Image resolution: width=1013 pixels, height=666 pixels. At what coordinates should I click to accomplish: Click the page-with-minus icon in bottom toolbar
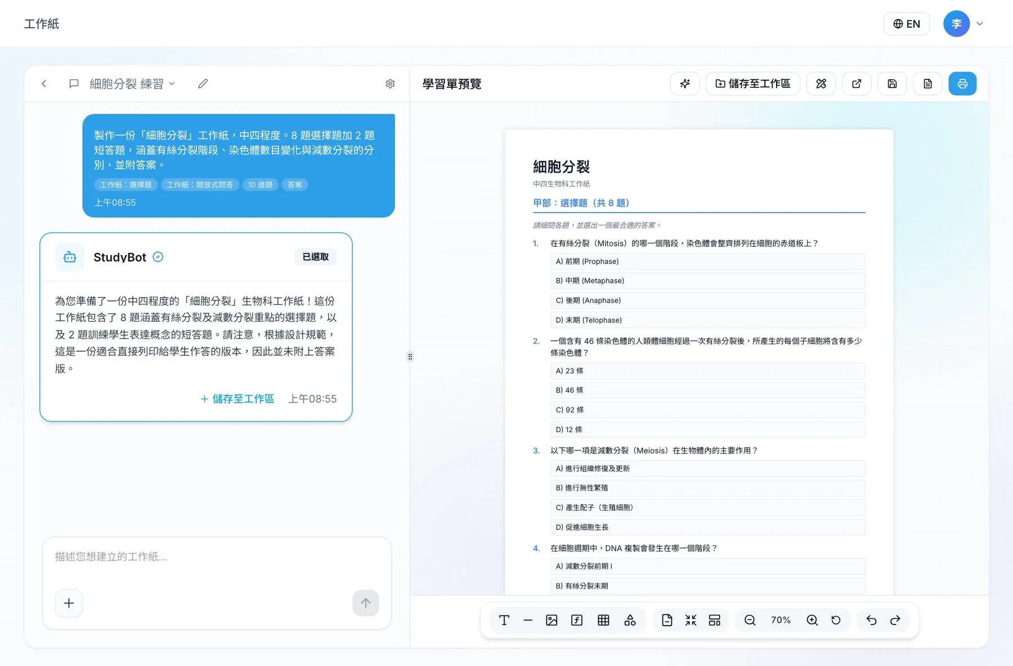point(667,620)
